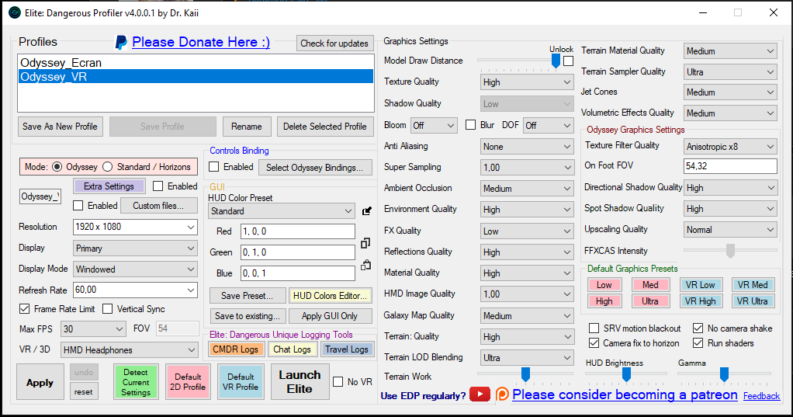Select Odyssey_Ecran profile
The height and width of the screenshot is (417, 793).
pyautogui.click(x=195, y=63)
